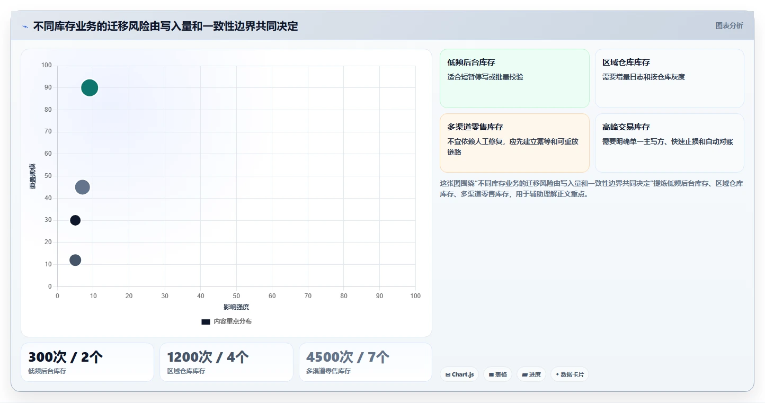Click the teal bubble at value 90
The height and width of the screenshot is (403, 765).
click(x=90, y=88)
